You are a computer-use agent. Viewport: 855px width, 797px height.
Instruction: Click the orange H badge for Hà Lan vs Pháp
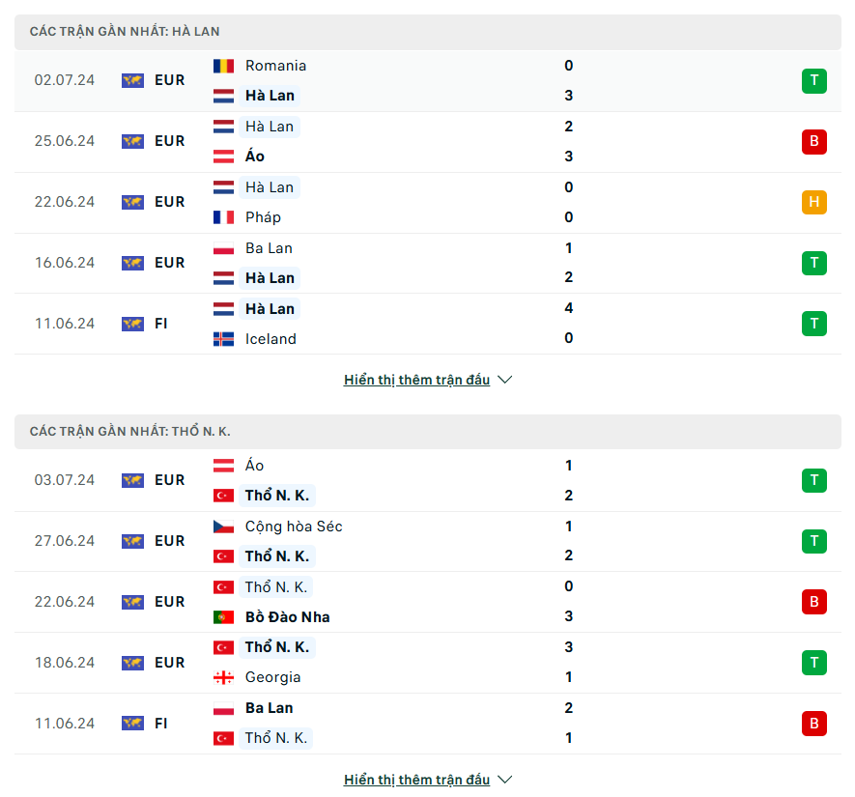point(813,202)
